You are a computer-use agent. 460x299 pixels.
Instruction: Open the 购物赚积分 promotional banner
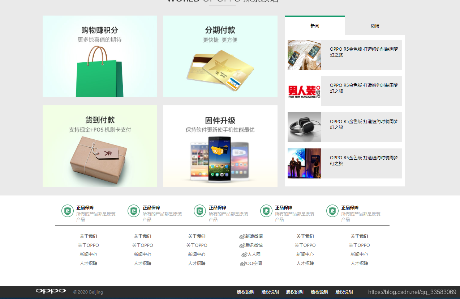click(x=100, y=56)
